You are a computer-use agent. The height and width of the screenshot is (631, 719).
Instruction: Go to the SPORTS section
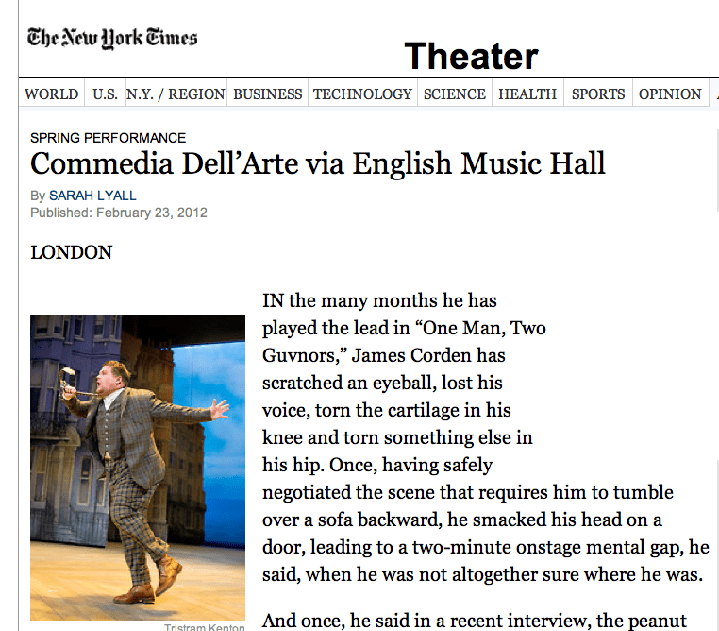point(598,94)
